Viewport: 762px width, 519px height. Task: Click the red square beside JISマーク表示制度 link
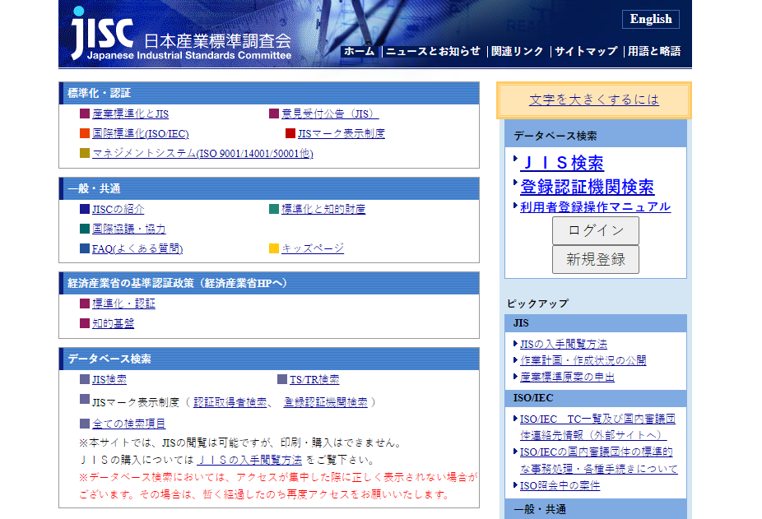(290, 133)
